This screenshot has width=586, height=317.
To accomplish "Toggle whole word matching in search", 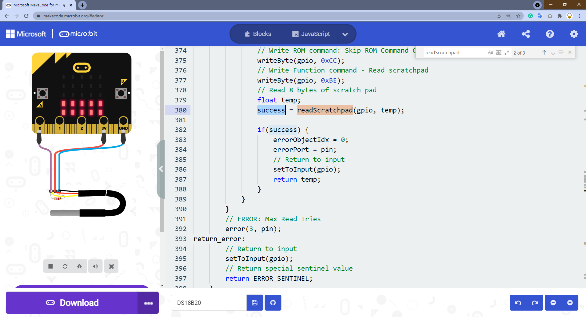I will pos(498,52).
